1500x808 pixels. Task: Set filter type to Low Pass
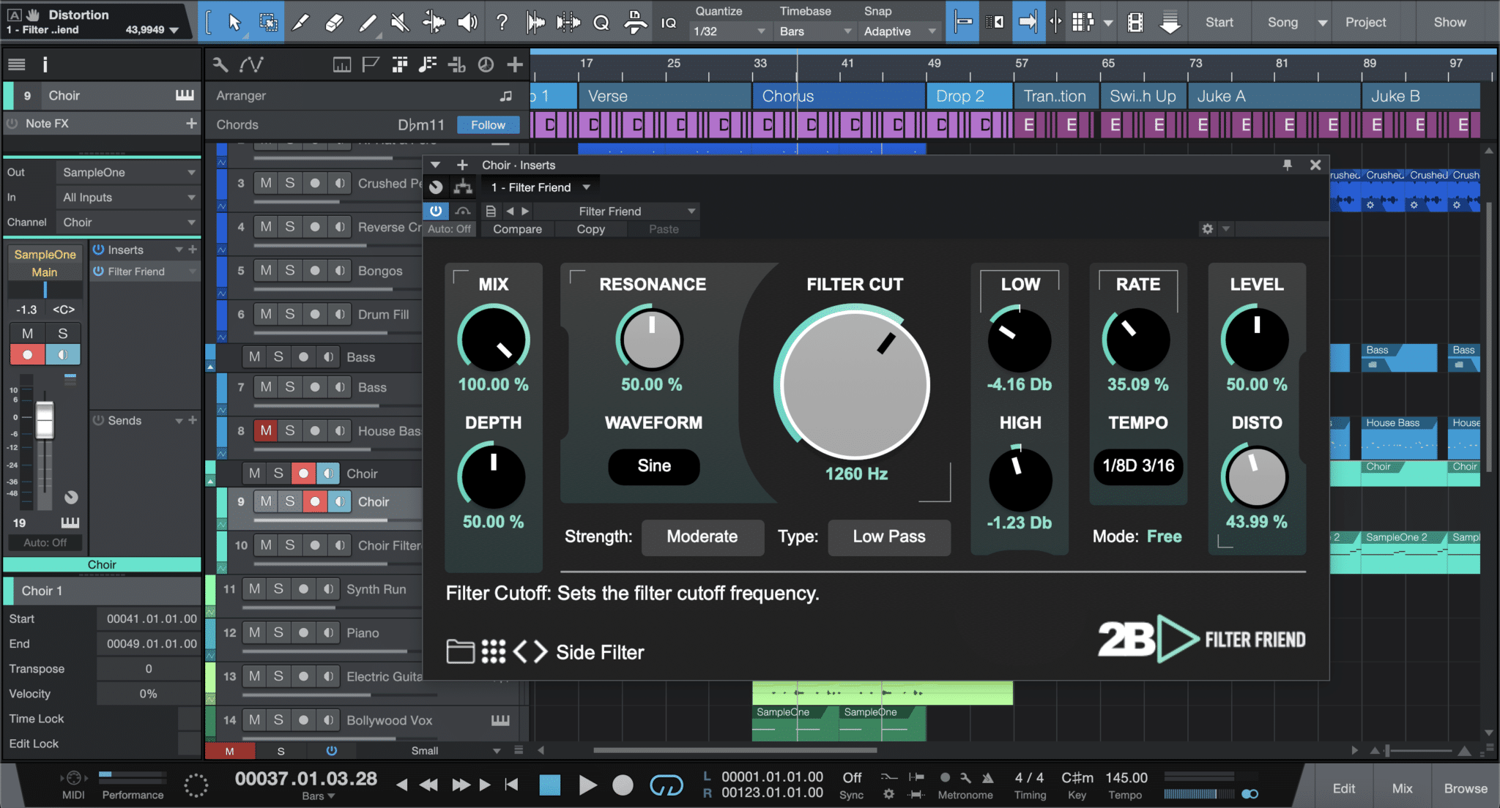pos(888,536)
